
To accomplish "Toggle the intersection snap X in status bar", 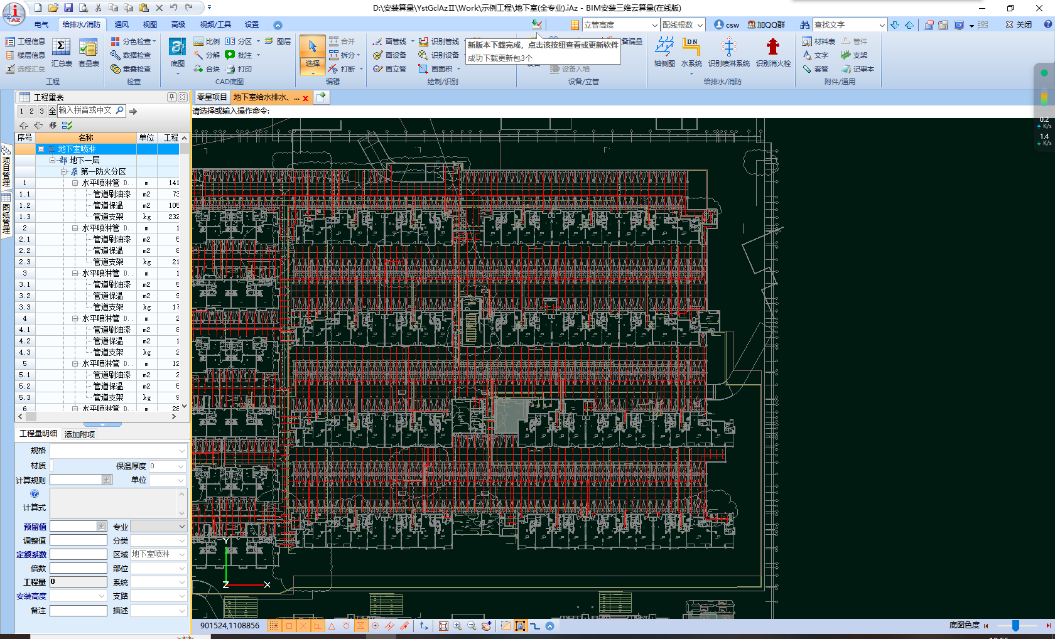I will [x=303, y=626].
